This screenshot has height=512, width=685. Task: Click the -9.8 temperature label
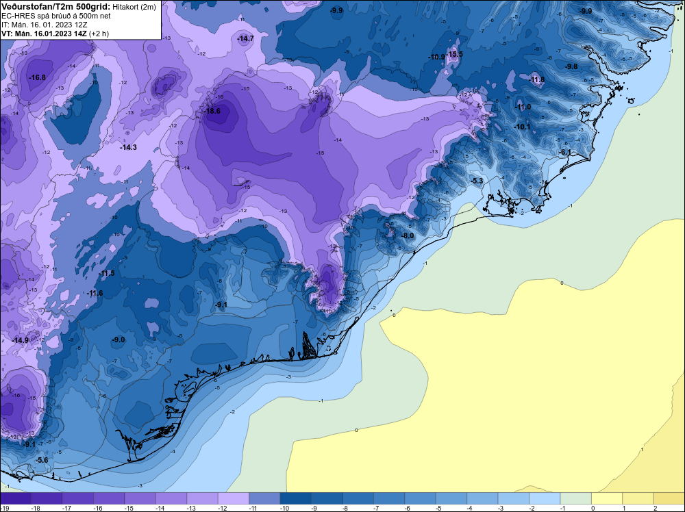571,66
